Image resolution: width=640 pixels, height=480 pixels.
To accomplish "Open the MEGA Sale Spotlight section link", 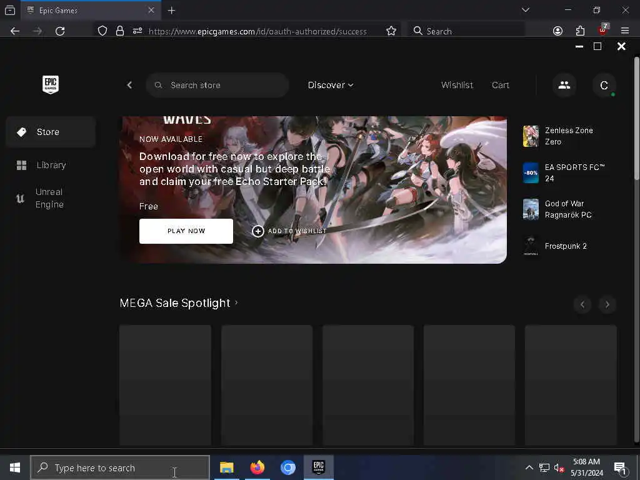I will pos(179,303).
